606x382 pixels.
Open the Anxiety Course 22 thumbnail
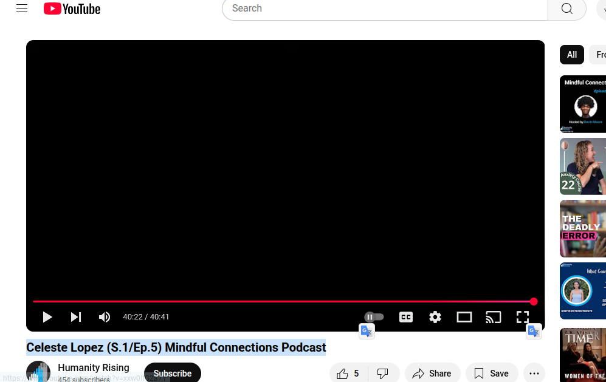tap(583, 166)
